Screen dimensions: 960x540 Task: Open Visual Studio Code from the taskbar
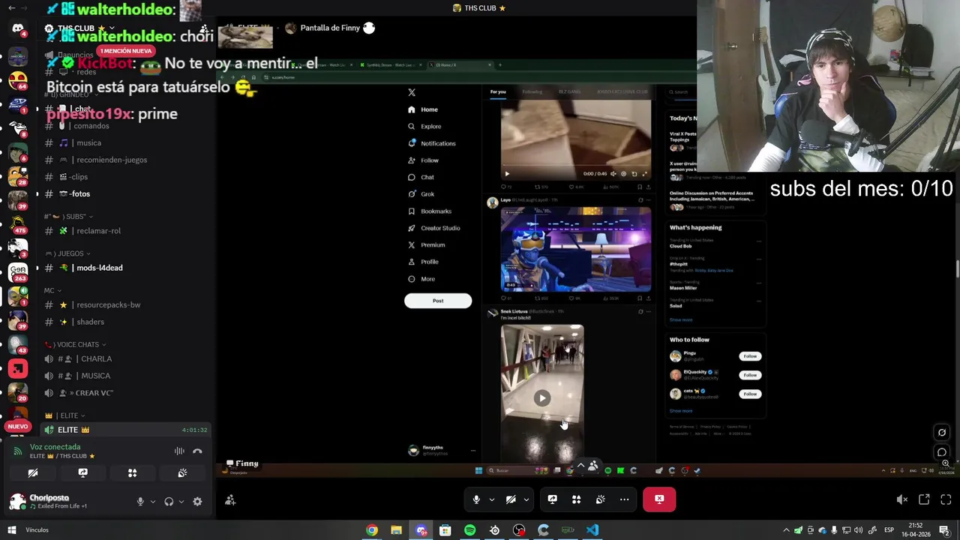(x=592, y=530)
